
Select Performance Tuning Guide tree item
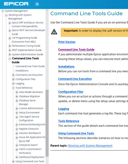tap(26, 46)
